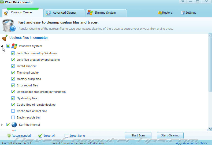Switch to the Advanced Cleaner tab

(x=65, y=13)
